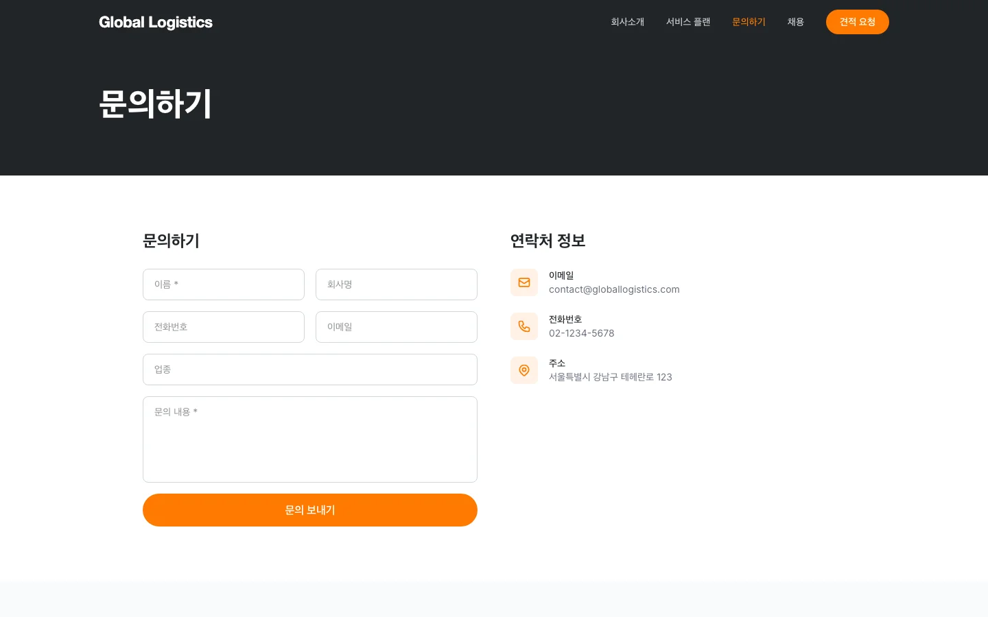The image size is (988, 617).
Task: Click the address 서울특별시 강남구 테헤란로 123
Action: [610, 377]
